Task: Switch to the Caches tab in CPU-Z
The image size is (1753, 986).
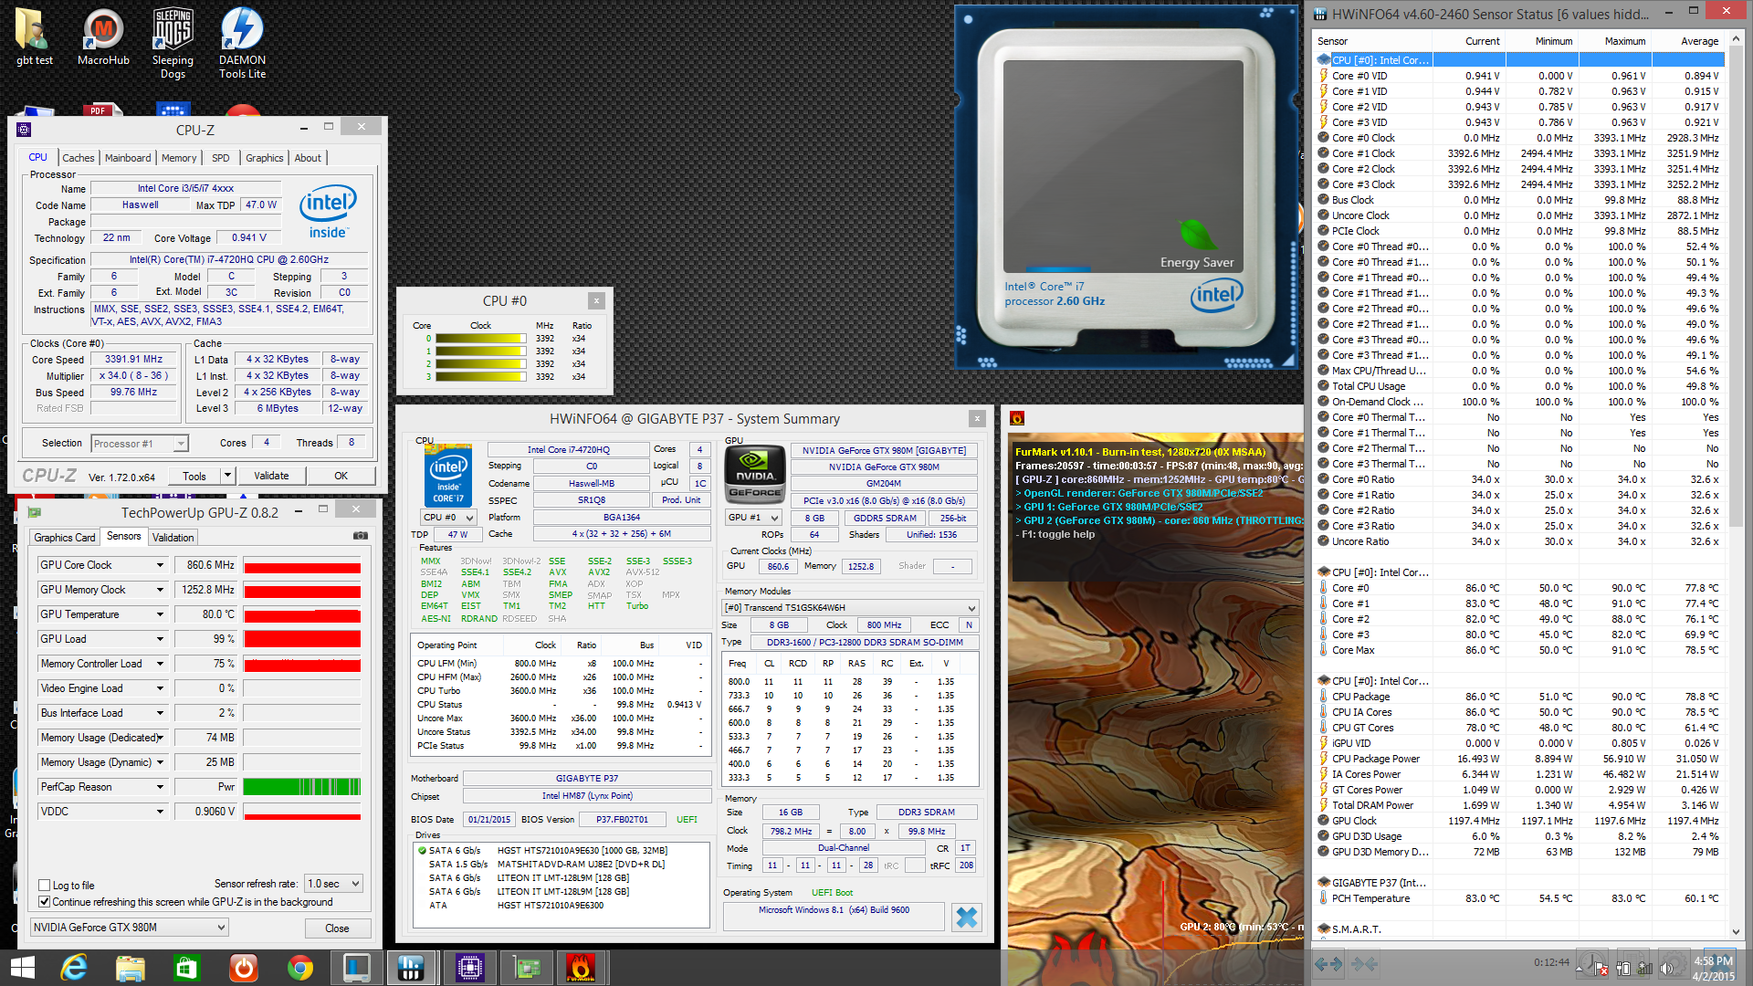Action: click(x=78, y=158)
